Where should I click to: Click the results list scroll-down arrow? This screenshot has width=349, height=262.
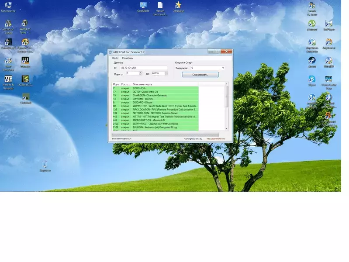click(226, 129)
